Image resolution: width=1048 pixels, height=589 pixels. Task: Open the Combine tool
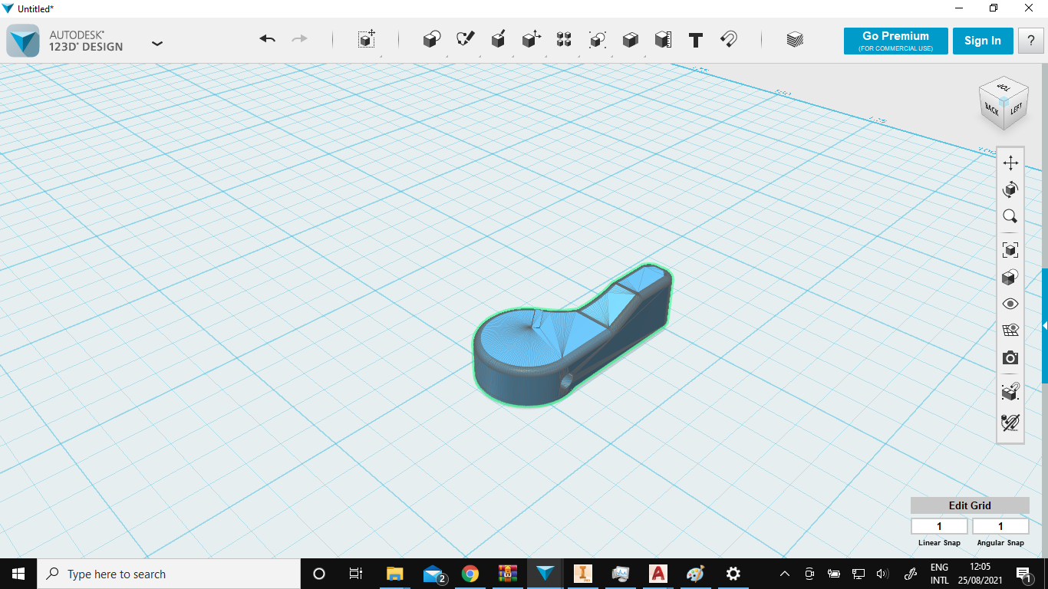point(630,40)
